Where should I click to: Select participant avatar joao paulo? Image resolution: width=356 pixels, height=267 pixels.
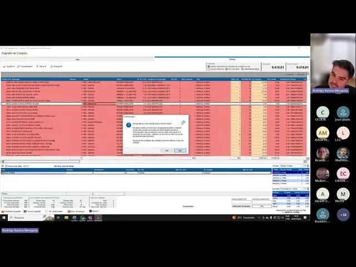pyautogui.click(x=343, y=112)
